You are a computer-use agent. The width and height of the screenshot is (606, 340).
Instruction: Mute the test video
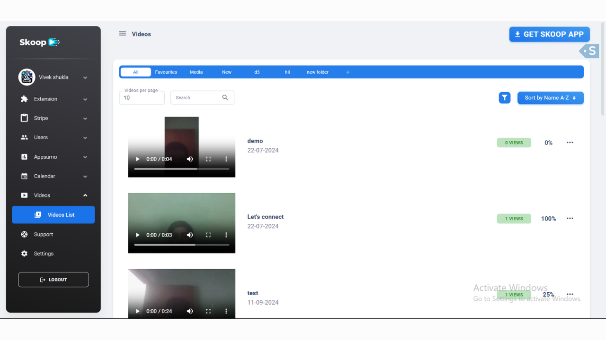(190, 311)
